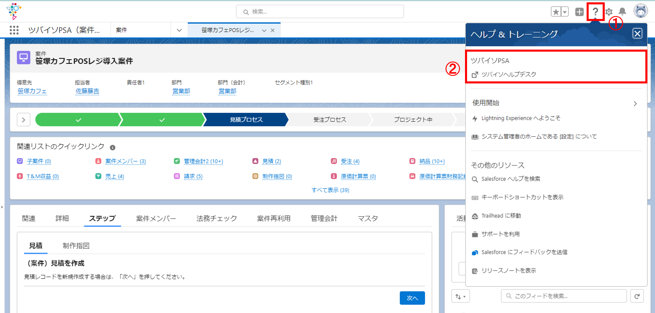Open the 受注 (4) quick link

tap(350, 161)
